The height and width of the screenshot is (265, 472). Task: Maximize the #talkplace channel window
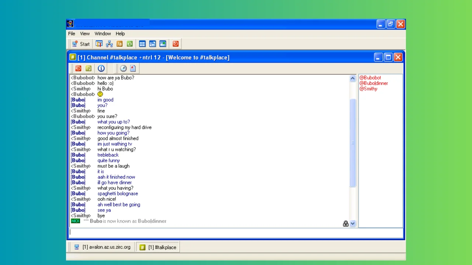point(388,57)
